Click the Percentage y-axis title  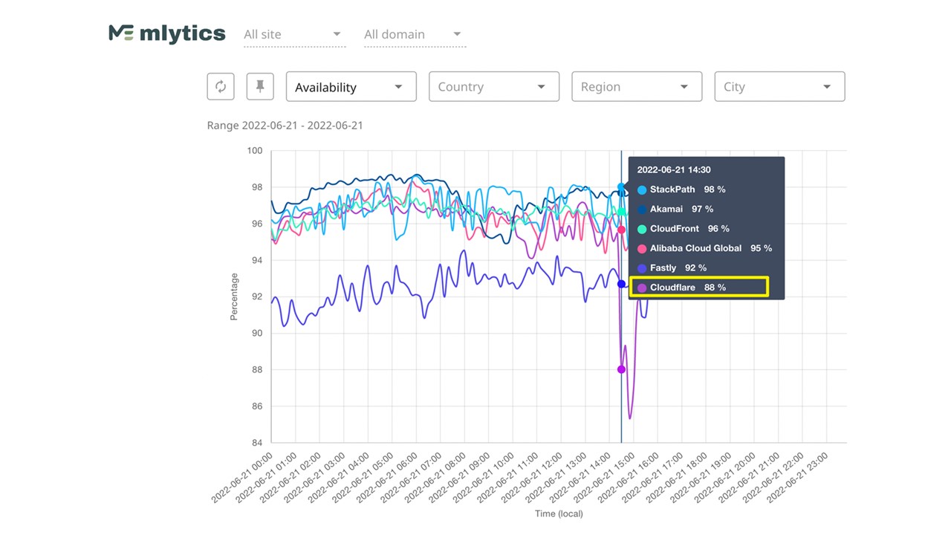(x=234, y=296)
